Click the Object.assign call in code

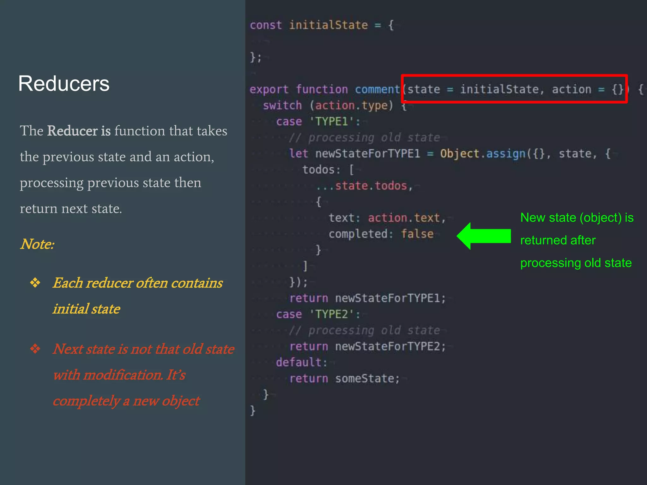(x=482, y=154)
